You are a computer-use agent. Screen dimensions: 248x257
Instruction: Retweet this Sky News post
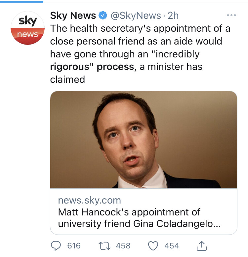(104, 246)
